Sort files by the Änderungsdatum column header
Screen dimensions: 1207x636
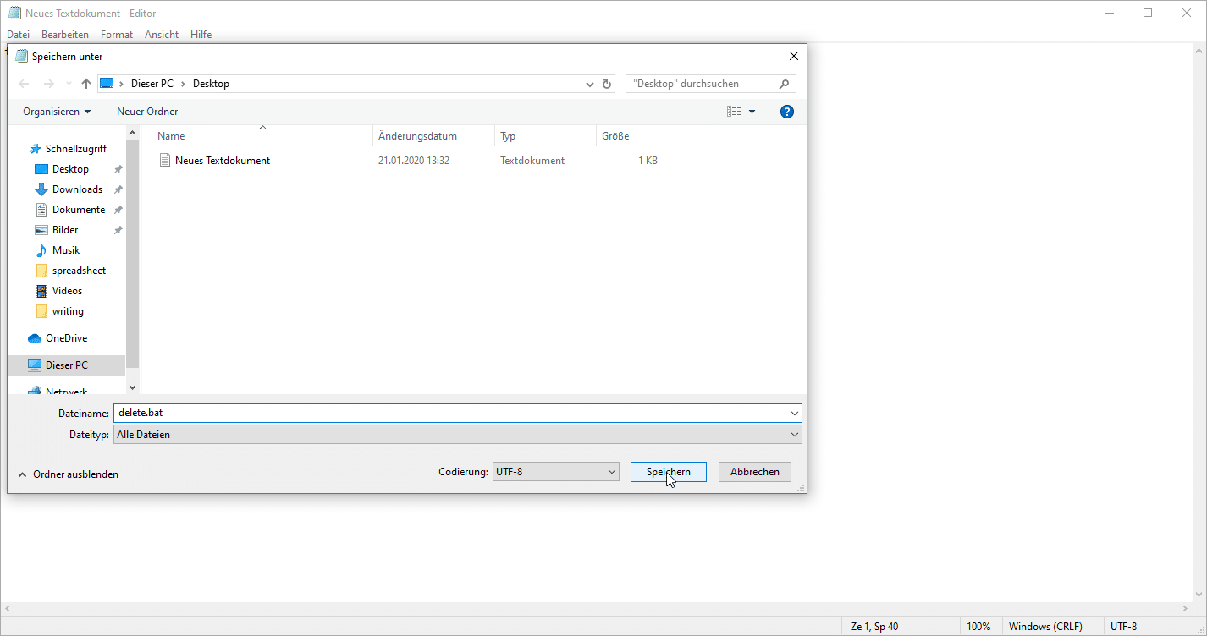tap(417, 136)
